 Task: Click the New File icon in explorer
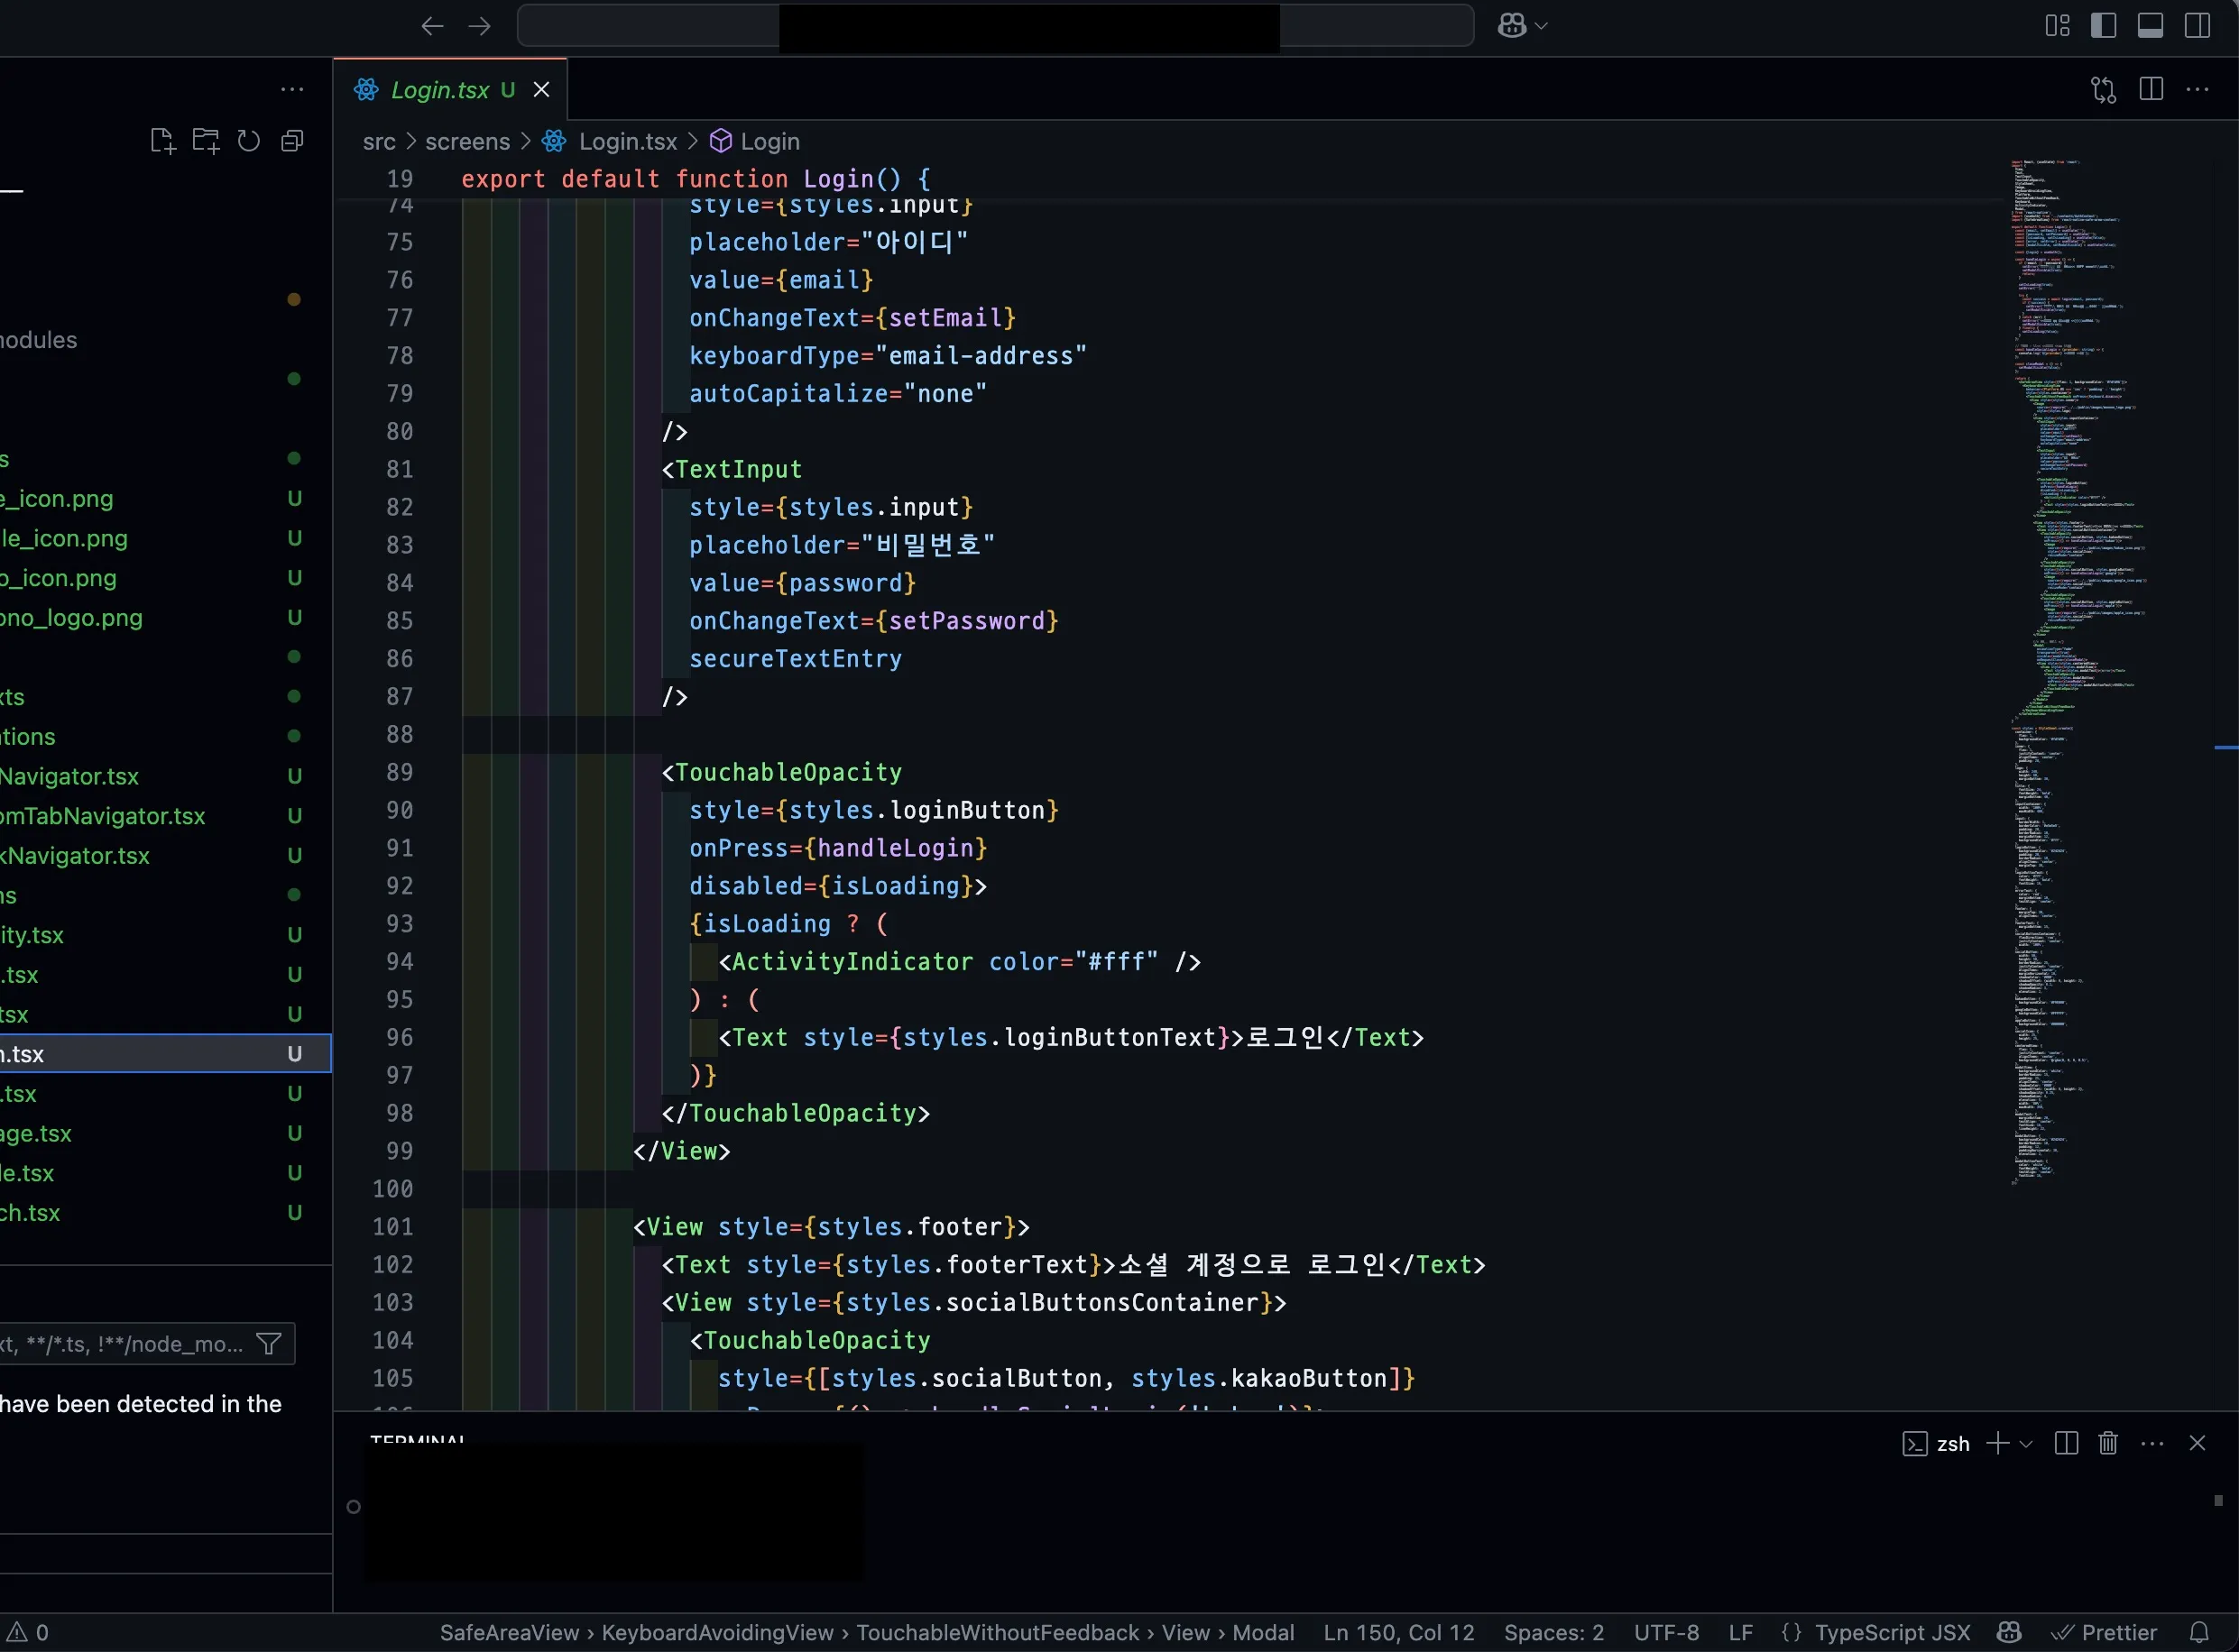pos(162,141)
